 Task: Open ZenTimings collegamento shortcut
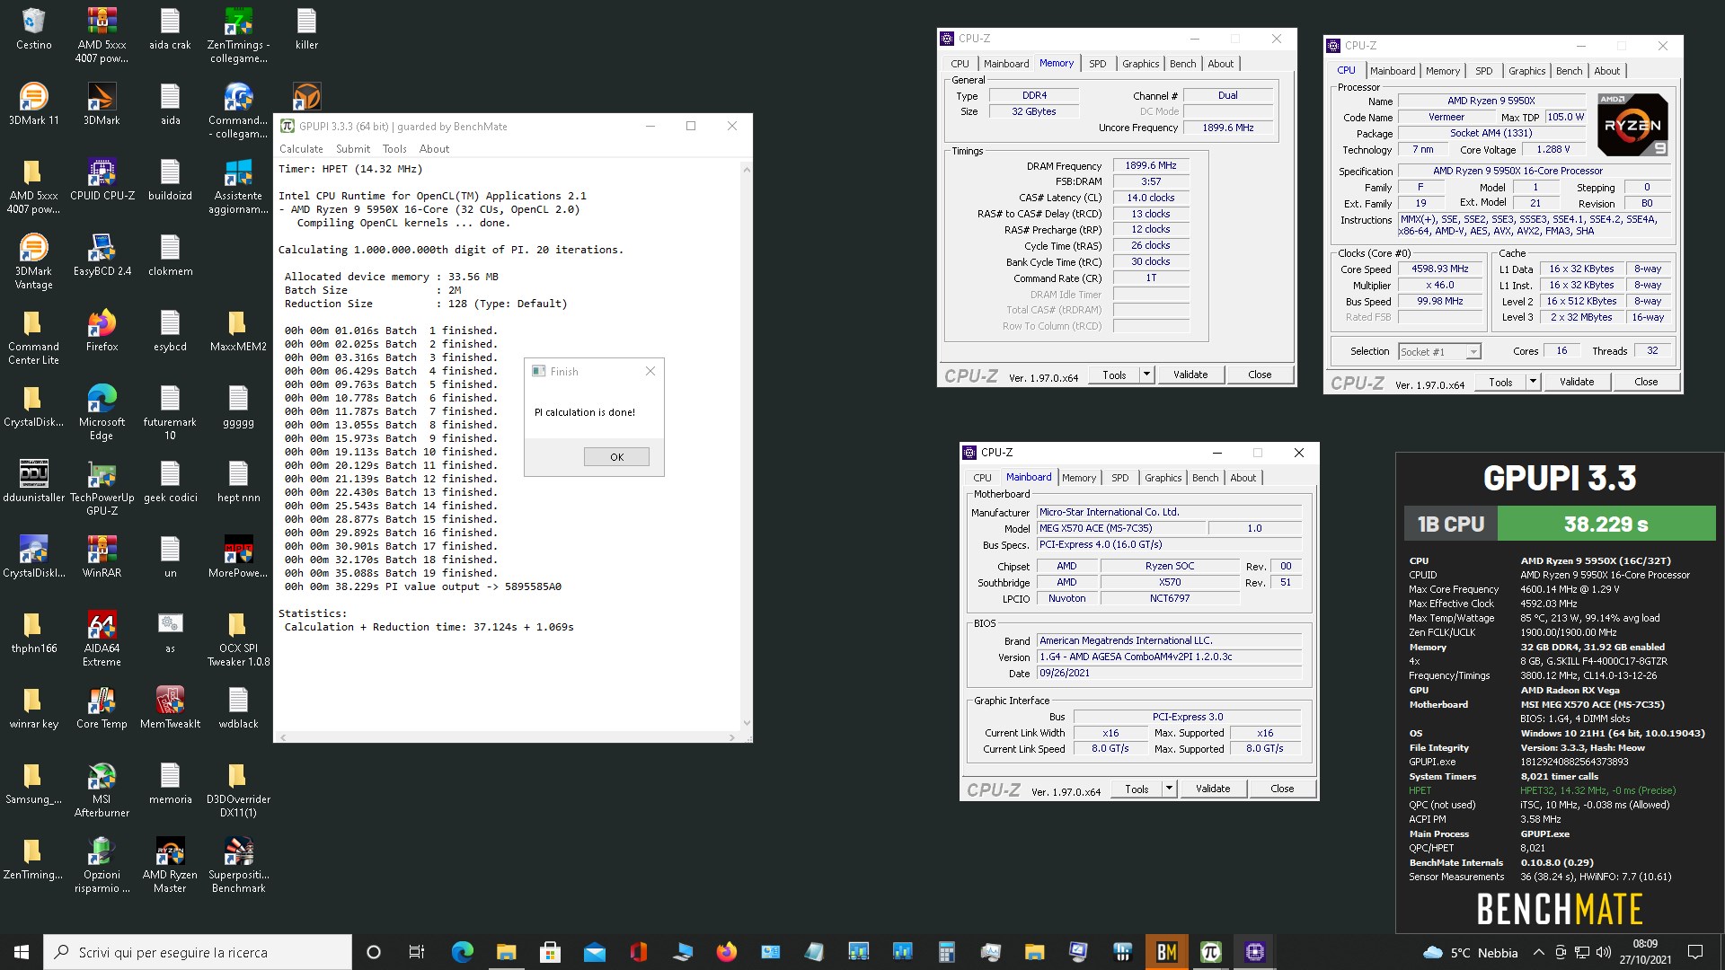(x=238, y=35)
